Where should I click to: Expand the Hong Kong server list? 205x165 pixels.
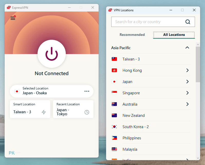coord(188,70)
